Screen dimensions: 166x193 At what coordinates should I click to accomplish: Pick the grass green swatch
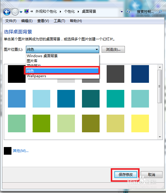point(41,123)
